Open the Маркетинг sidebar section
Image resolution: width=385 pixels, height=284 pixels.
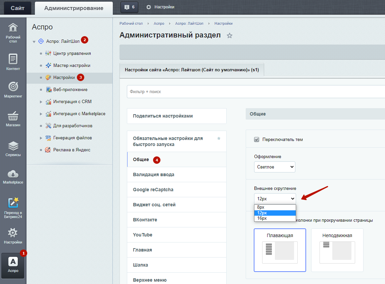(x=13, y=89)
